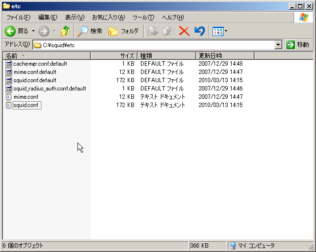Click the etc folder icon in title bar

pos(6,6)
